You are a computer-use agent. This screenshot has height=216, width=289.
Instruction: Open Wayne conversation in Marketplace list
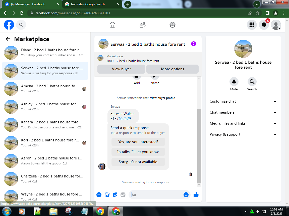45,197
